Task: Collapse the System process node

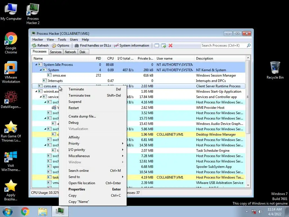Action: pos(41,70)
